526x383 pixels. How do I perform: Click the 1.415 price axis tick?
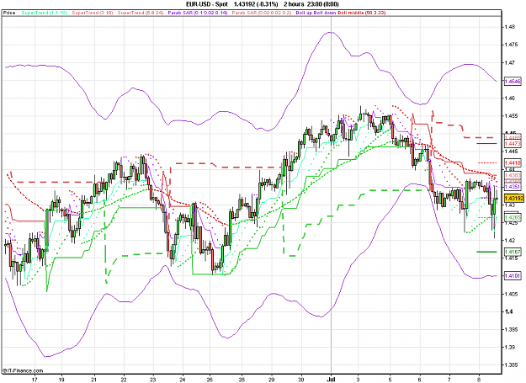point(511,258)
